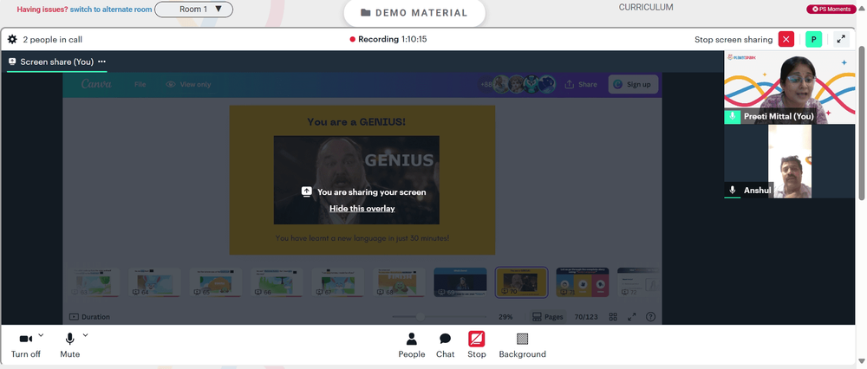Viewport: 867px width, 369px height.
Task: Select slide 63 thumbnail
Action: pos(94,282)
